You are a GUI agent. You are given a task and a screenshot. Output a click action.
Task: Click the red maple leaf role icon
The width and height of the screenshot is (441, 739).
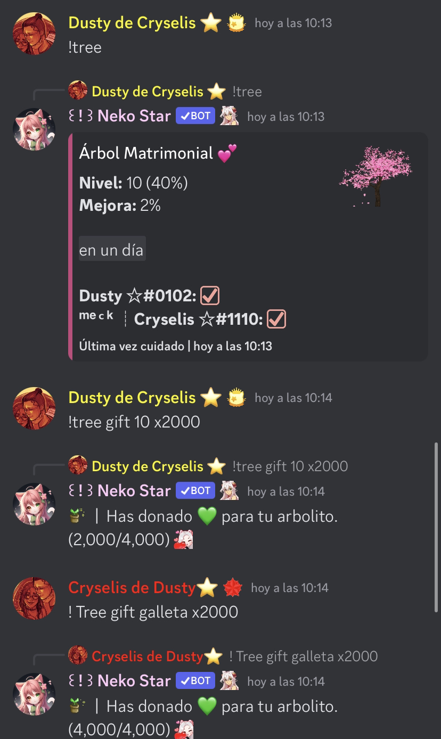point(233,588)
